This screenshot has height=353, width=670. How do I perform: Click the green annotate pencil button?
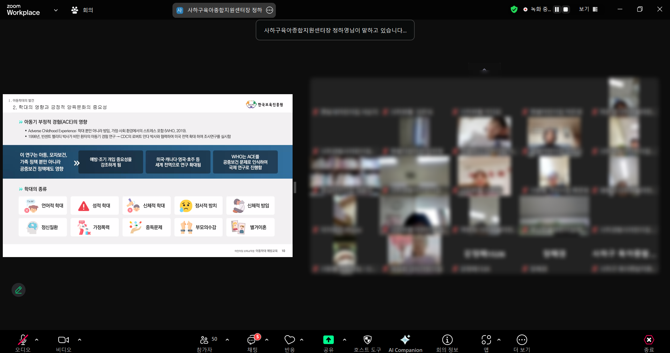19,290
